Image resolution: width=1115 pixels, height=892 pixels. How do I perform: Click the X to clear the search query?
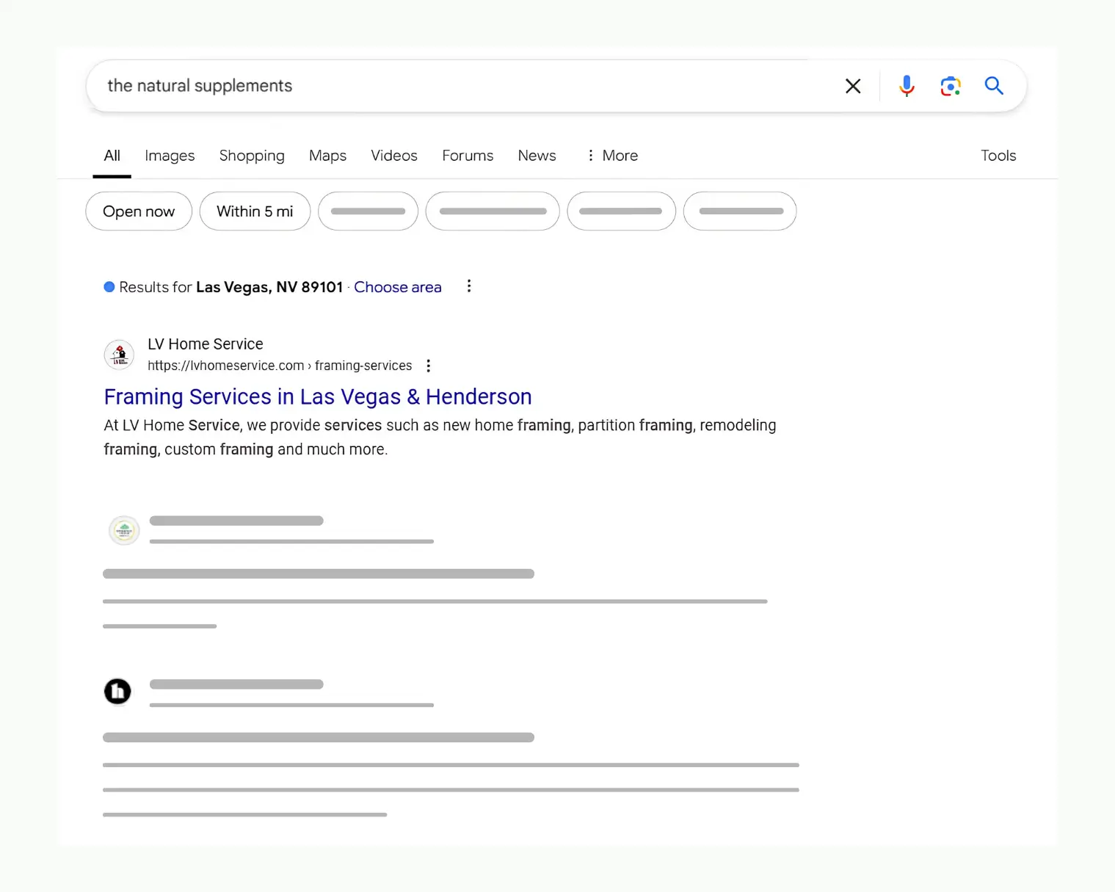pos(853,86)
